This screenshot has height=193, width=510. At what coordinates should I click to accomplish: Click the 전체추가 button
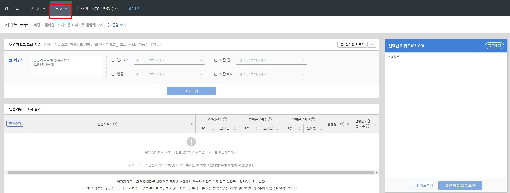[15, 124]
